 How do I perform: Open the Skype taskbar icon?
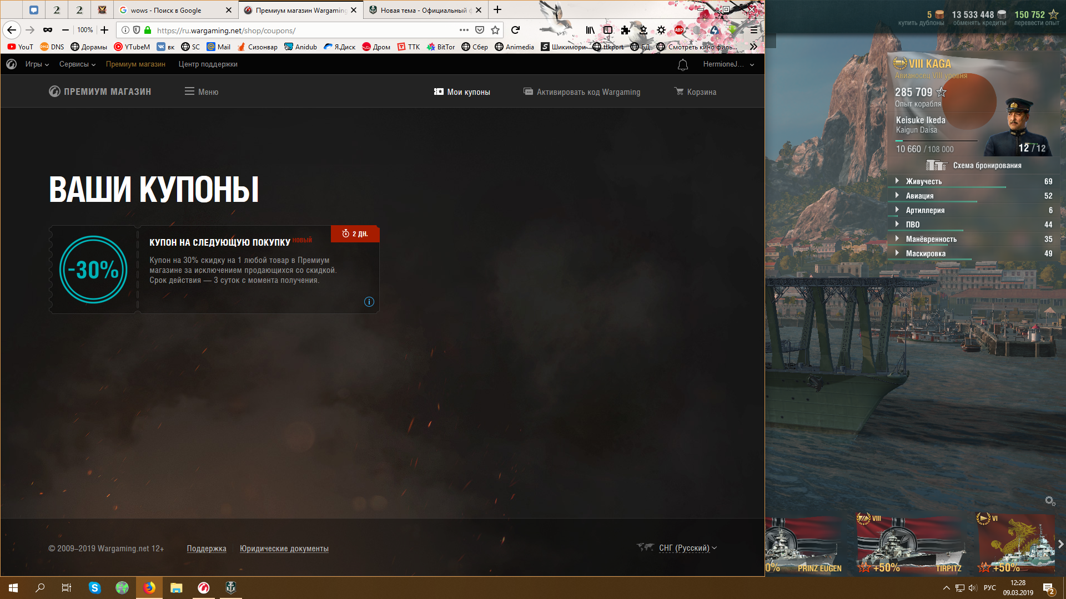click(x=94, y=588)
